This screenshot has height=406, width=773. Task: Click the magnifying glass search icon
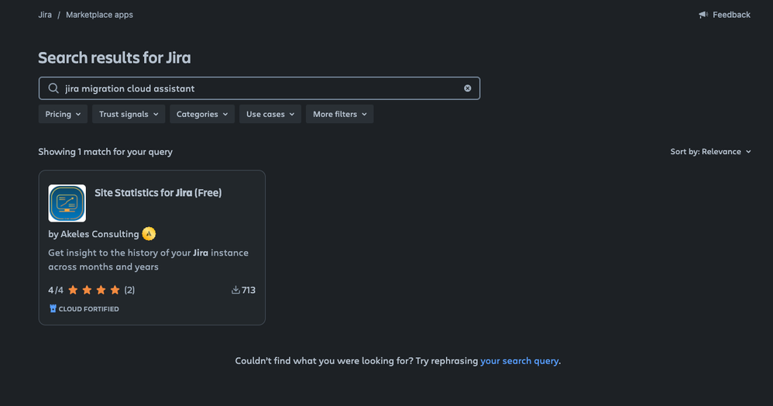(x=53, y=88)
